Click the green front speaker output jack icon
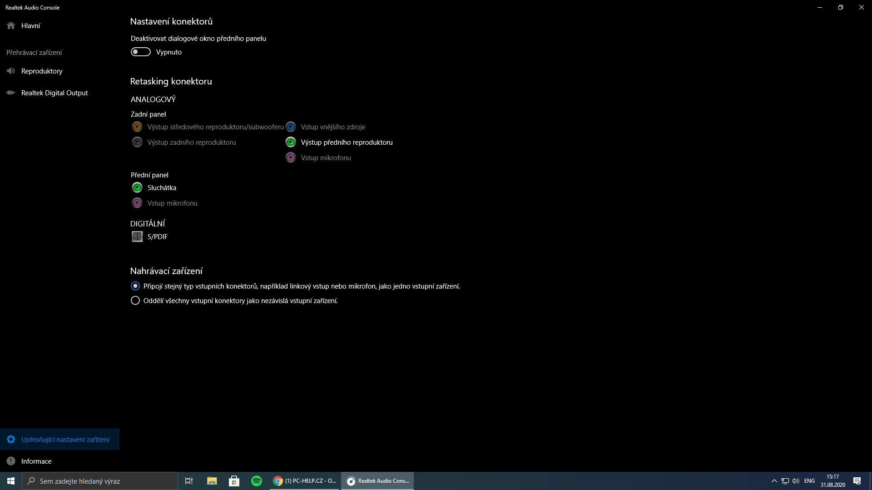872x490 pixels. click(291, 142)
